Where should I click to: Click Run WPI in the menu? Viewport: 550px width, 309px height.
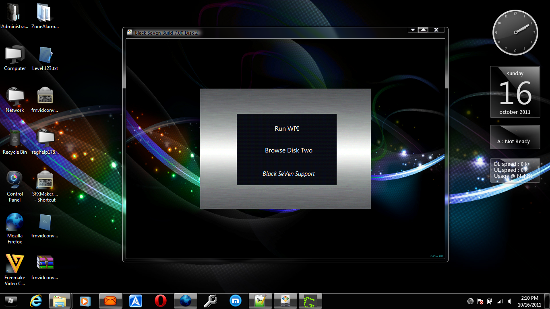point(287,129)
